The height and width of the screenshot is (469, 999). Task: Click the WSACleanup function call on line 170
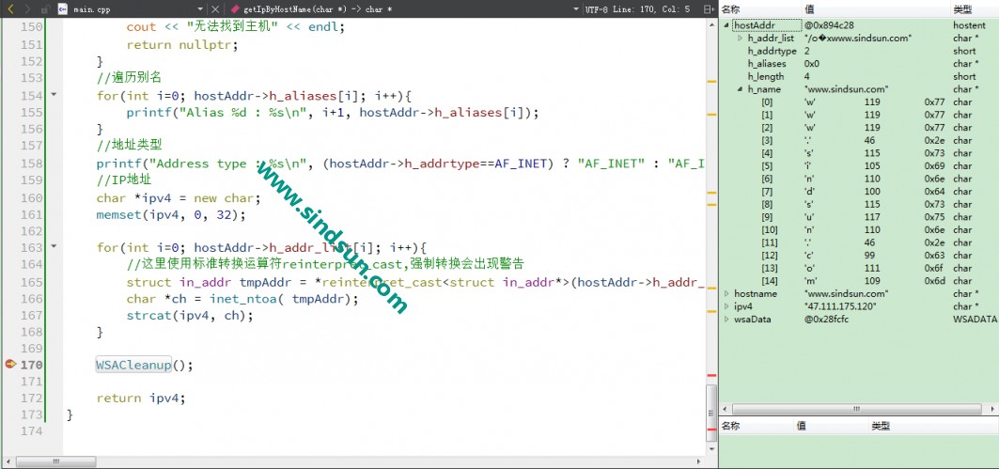[x=133, y=365]
